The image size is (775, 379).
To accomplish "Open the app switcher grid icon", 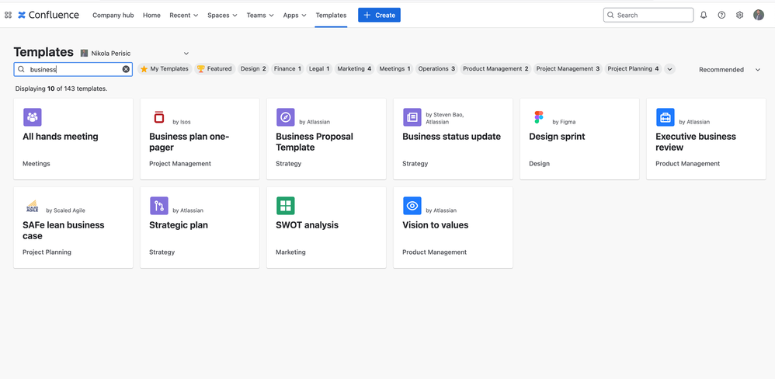I will click(8, 16).
